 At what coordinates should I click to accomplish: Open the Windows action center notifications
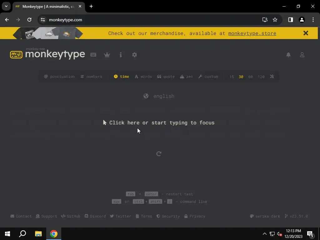coord(310,234)
